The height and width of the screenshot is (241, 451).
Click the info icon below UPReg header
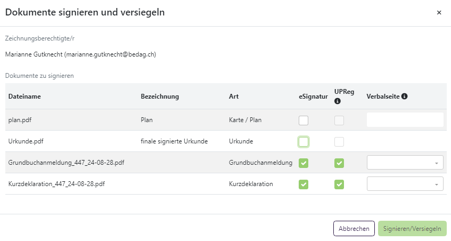[338, 101]
